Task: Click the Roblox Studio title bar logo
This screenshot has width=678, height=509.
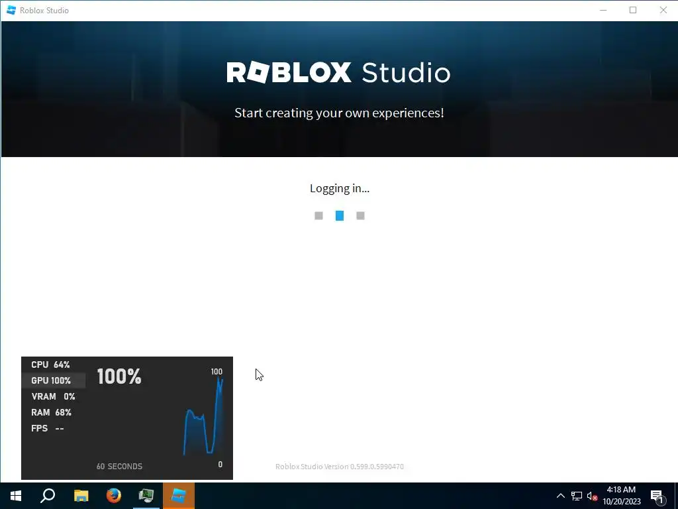Action: pos(11,10)
